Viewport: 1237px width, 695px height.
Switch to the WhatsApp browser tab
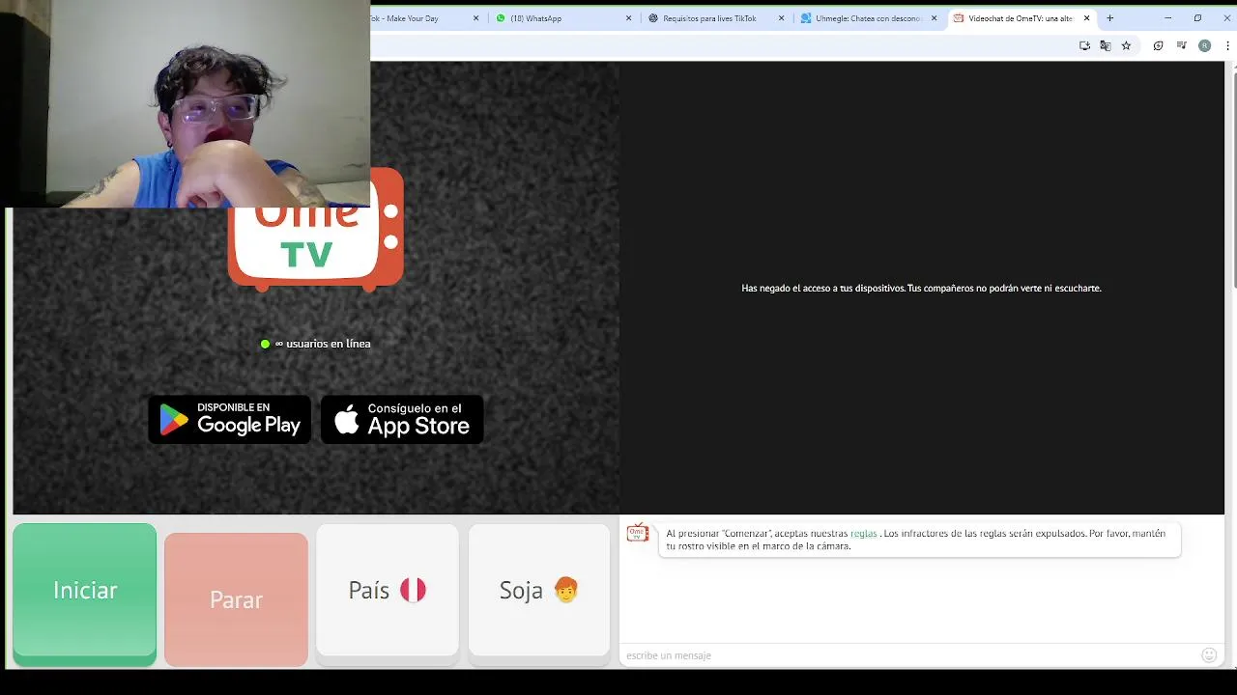click(562, 18)
